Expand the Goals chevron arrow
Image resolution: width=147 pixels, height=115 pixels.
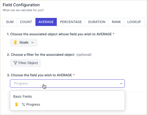click(x=32, y=42)
